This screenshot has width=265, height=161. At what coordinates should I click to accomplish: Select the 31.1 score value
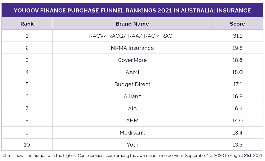[x=237, y=36]
